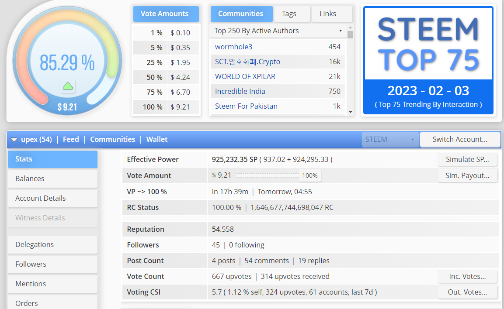Screen dimensions: 504x309
Task: Click the 100% vote slider handle
Action: coord(310,175)
